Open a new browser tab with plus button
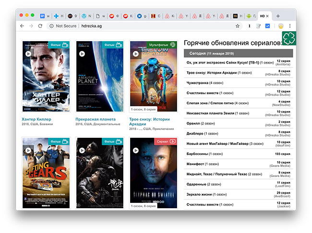 pyautogui.click(x=278, y=16)
